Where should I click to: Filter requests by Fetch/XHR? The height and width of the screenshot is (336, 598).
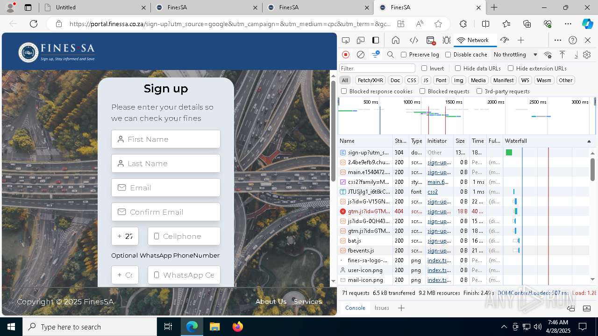point(370,80)
